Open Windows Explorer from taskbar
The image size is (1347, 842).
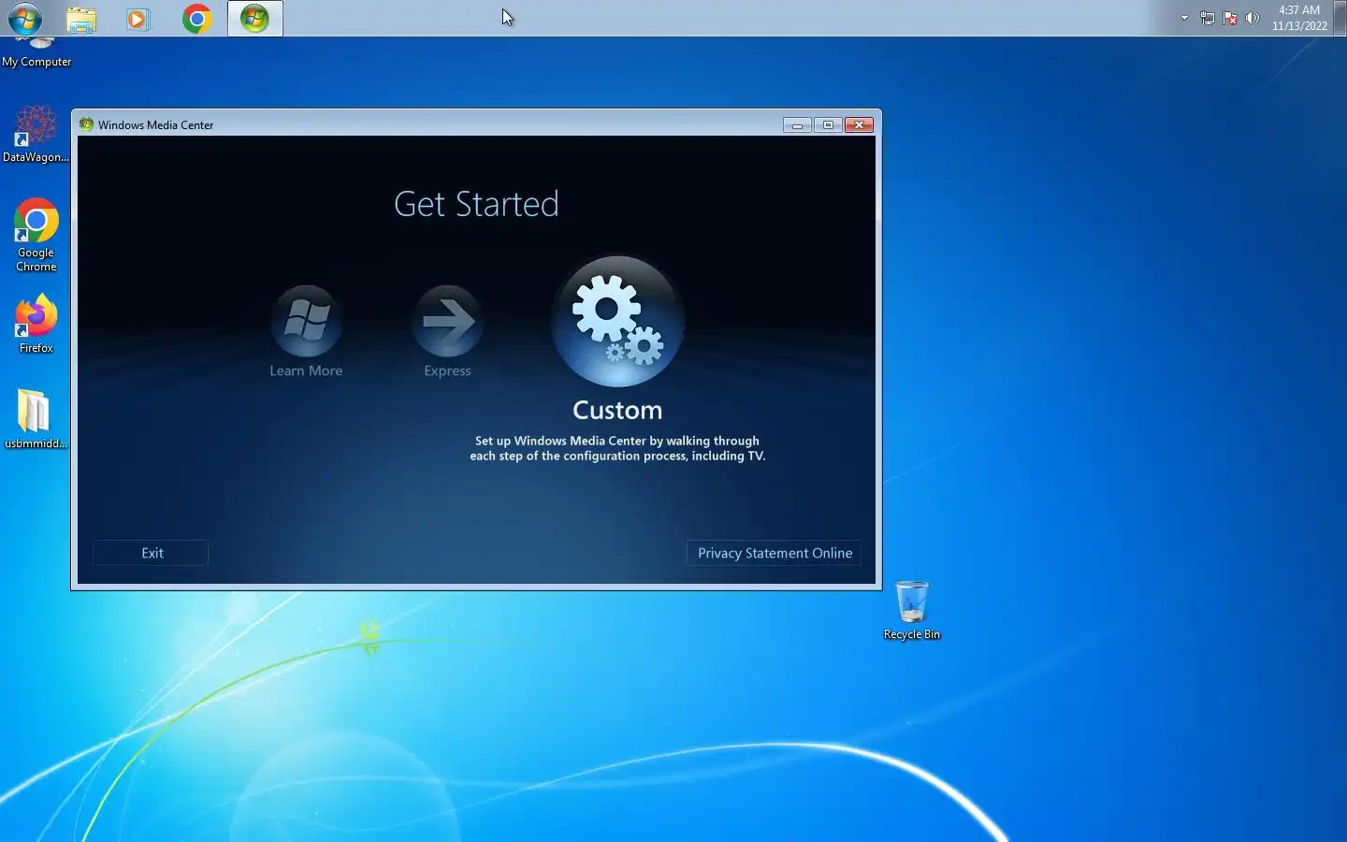81,19
